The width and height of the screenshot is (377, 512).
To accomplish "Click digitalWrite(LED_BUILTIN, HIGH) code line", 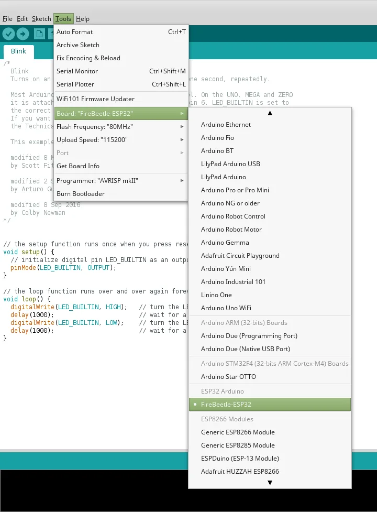I will click(x=69, y=307).
